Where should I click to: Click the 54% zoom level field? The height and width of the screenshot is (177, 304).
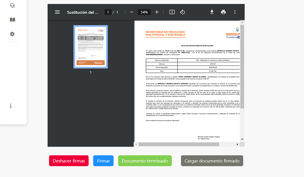click(144, 12)
